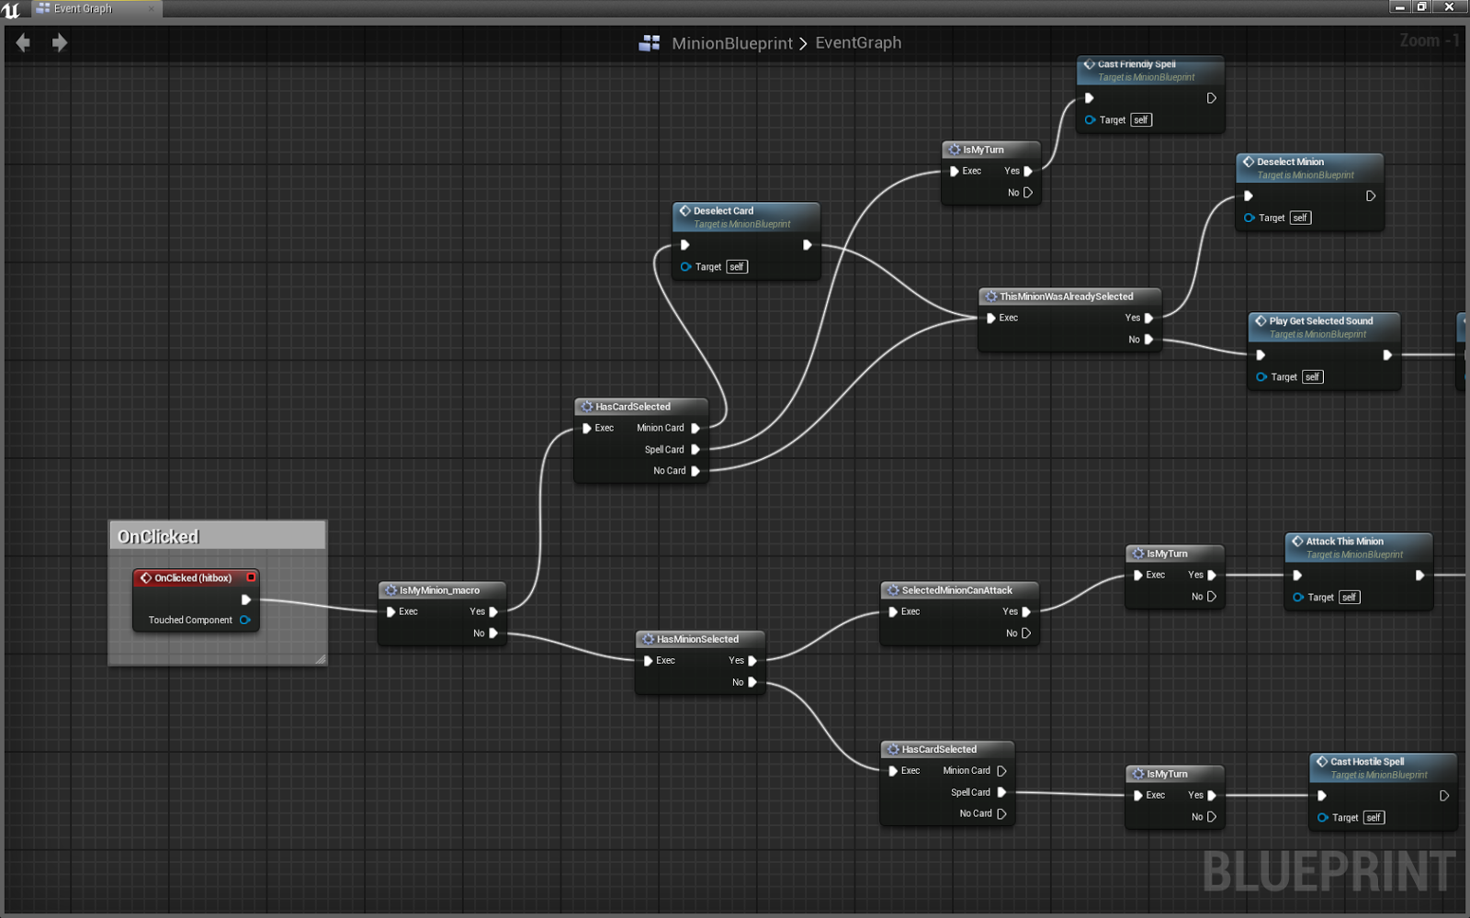Click the function icon on Cast Friendly Spell
Image resolution: width=1470 pixels, height=918 pixels.
pos(1088,64)
